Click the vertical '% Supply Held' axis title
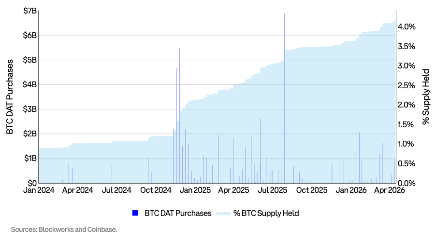This screenshot has width=435, height=241. click(x=425, y=97)
